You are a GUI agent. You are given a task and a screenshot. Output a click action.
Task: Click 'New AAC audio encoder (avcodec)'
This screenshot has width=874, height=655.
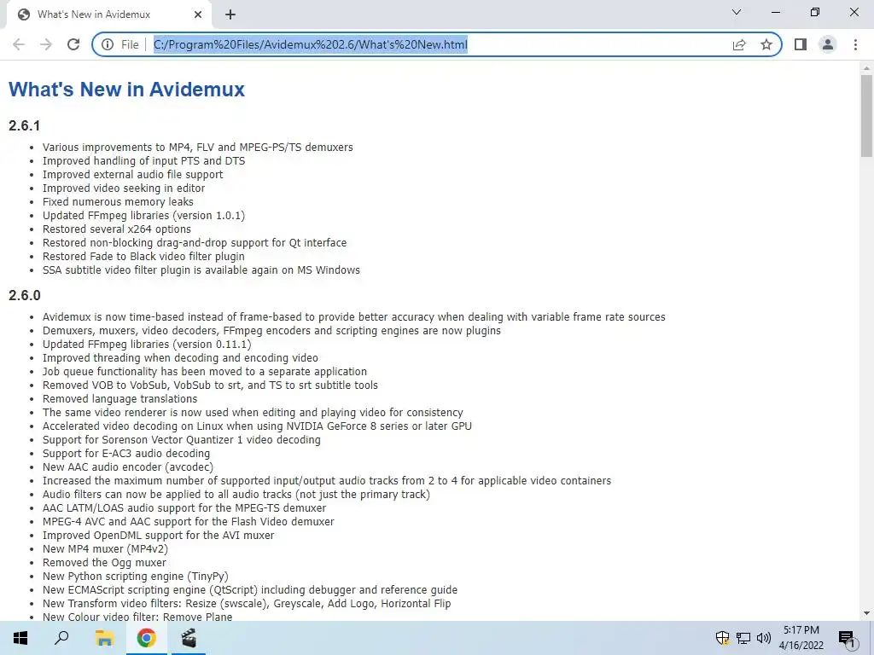coord(128,467)
